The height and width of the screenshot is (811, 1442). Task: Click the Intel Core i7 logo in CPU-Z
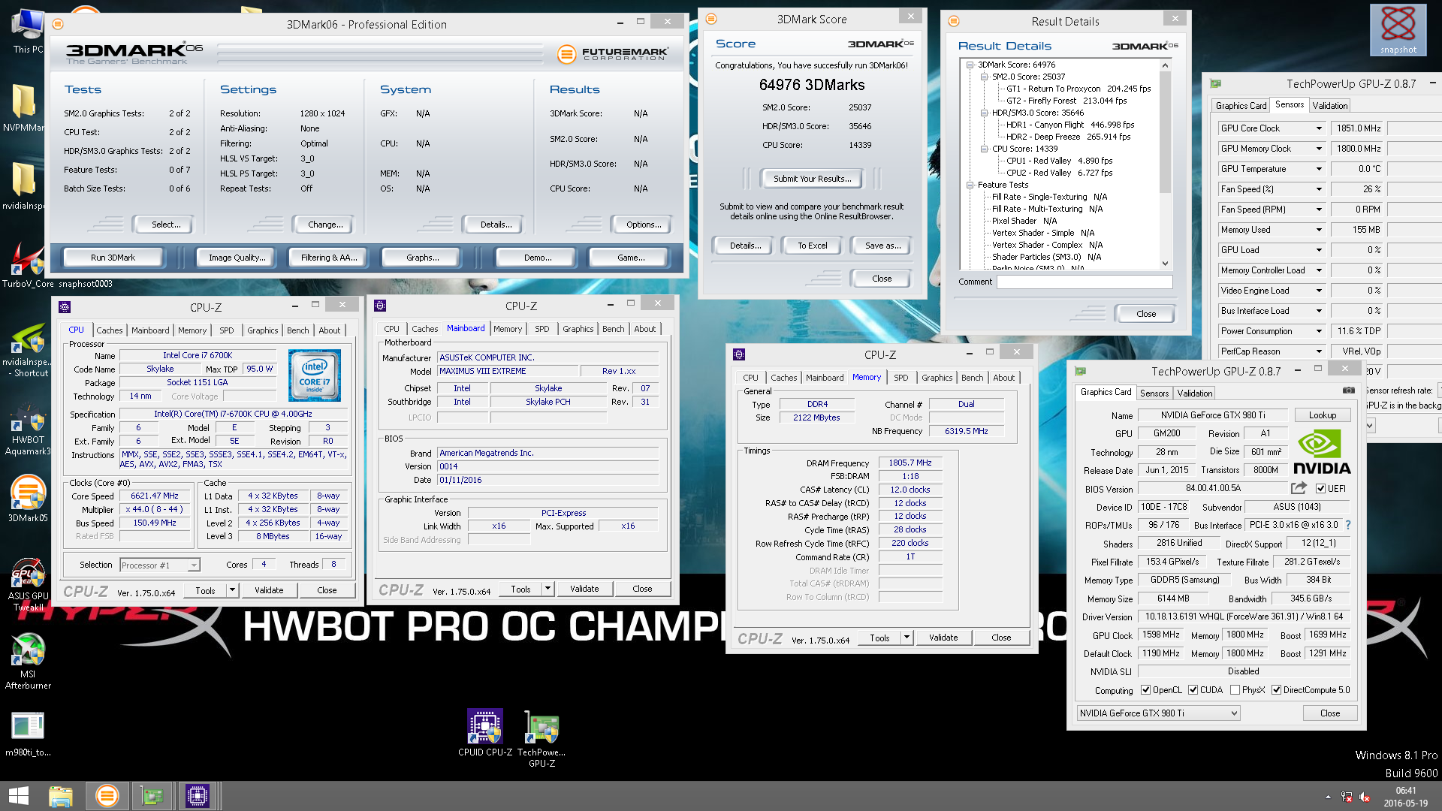click(314, 375)
